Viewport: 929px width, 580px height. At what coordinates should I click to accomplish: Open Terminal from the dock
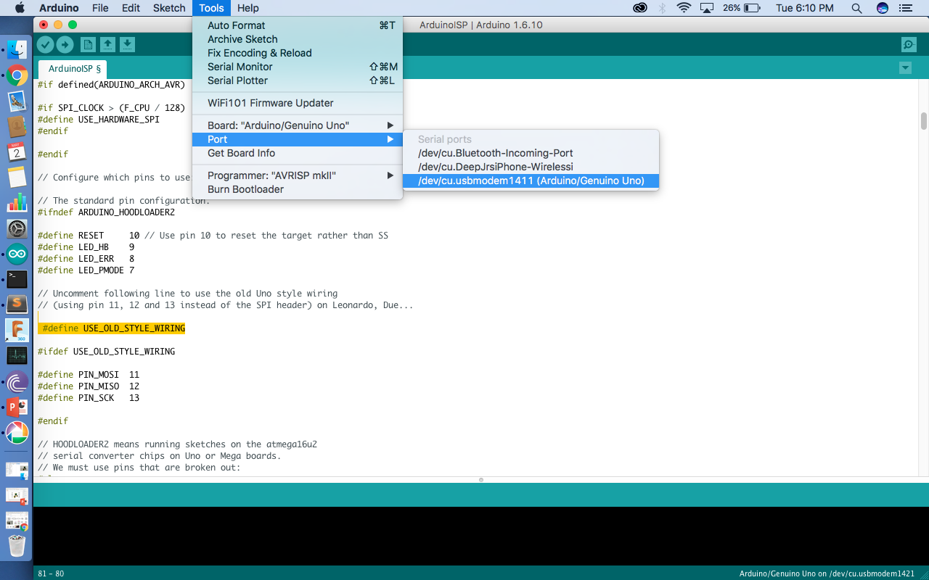[17, 279]
